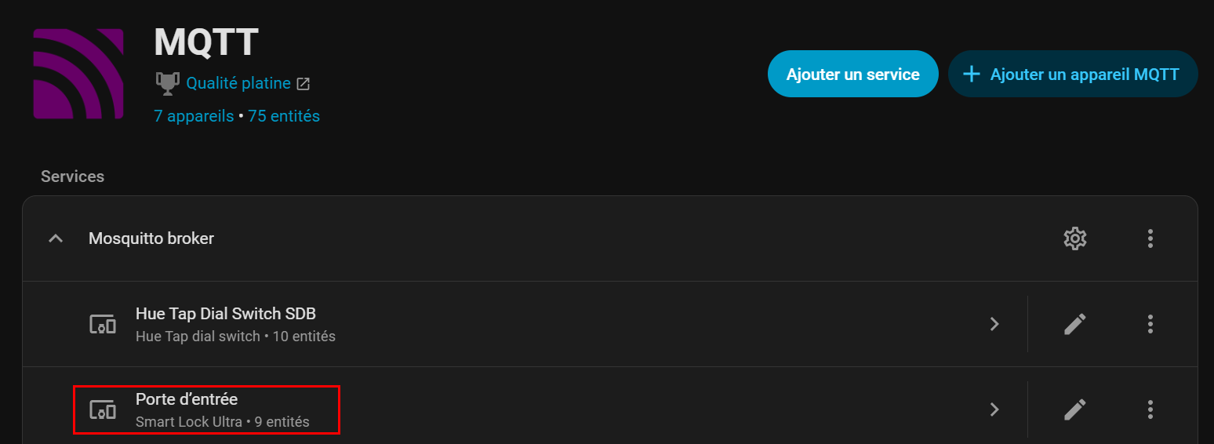Click Ajouter un appareil MQTT button
This screenshot has width=1214, height=444.
point(1073,74)
